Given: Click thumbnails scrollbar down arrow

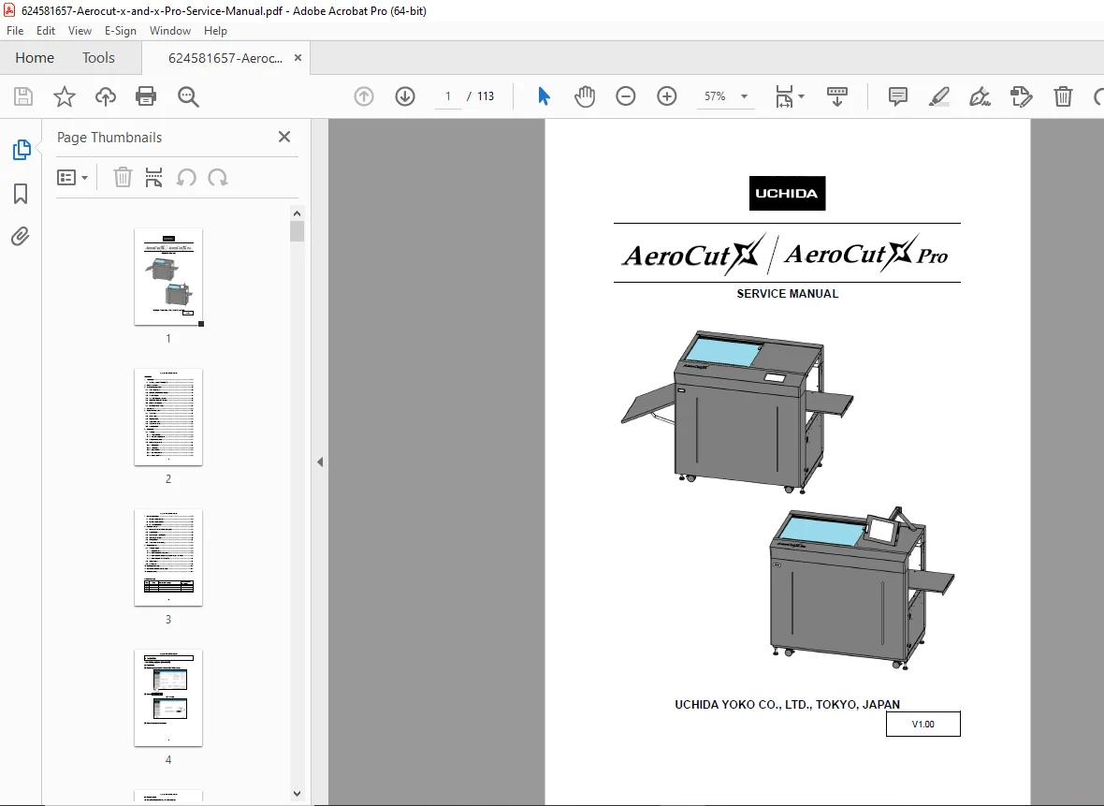Looking at the screenshot, I should point(298,793).
